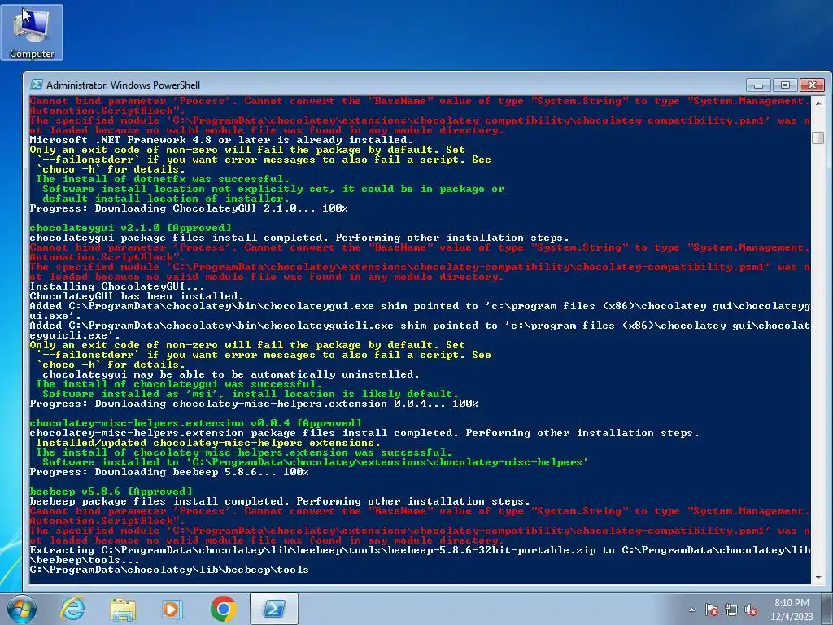Select the Computer desktop icon

[x=32, y=33]
